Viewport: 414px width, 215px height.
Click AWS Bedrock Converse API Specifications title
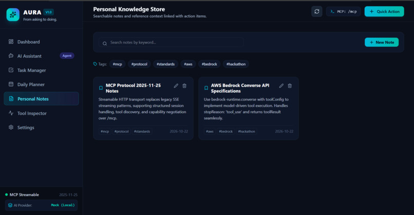pyautogui.click(x=240, y=88)
